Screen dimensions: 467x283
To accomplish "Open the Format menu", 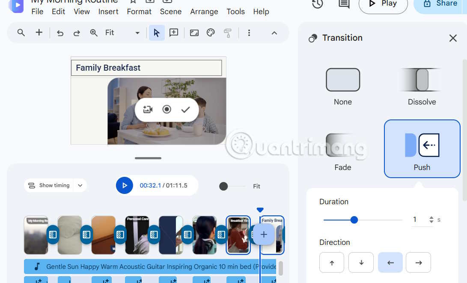I will tap(139, 12).
